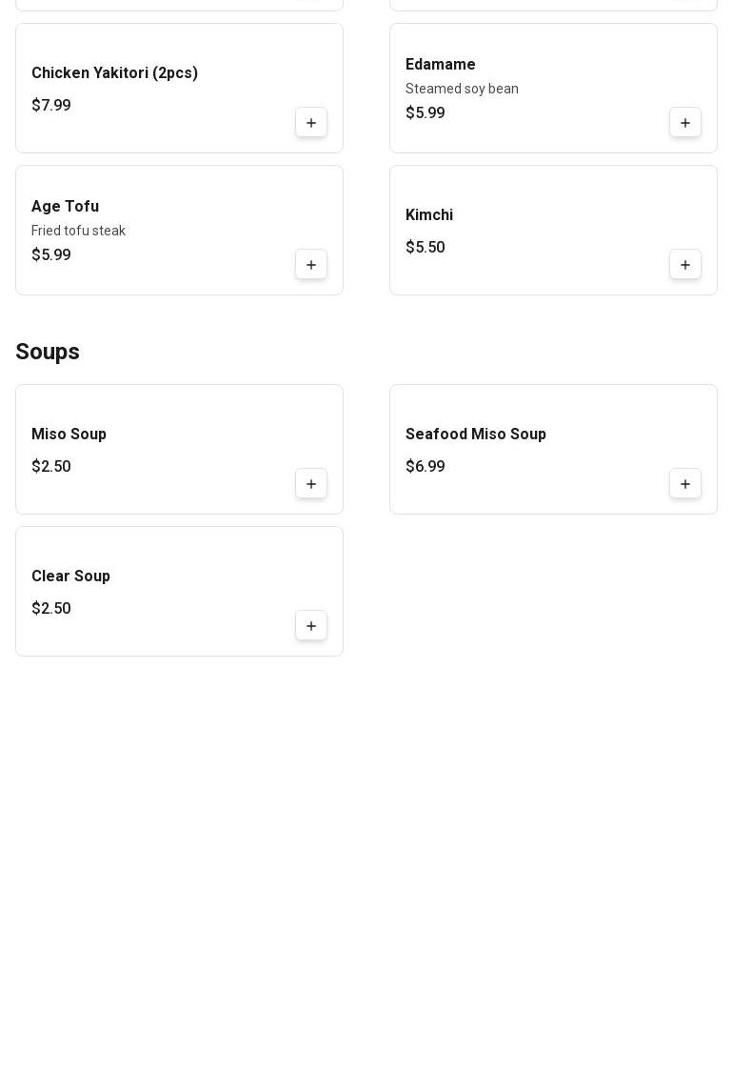The height and width of the screenshot is (1073, 733).
Task: Click the $6.99 Seafood Miso Soup price
Action: point(425,467)
